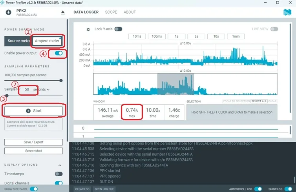Screen dimensions: 296x192
Task: Click the sample duration slider handle
Action: coord(7,96)
